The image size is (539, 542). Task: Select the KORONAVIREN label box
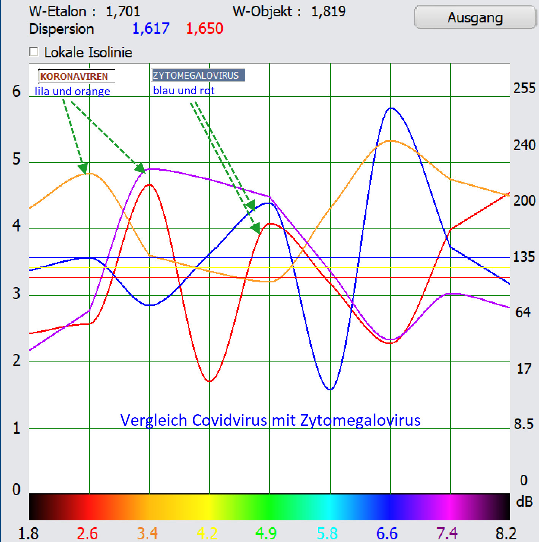click(x=75, y=76)
